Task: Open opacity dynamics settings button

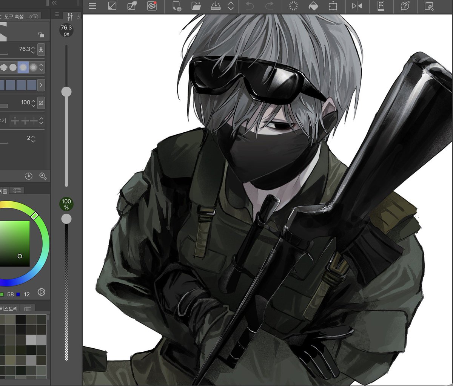Action: pos(41,103)
